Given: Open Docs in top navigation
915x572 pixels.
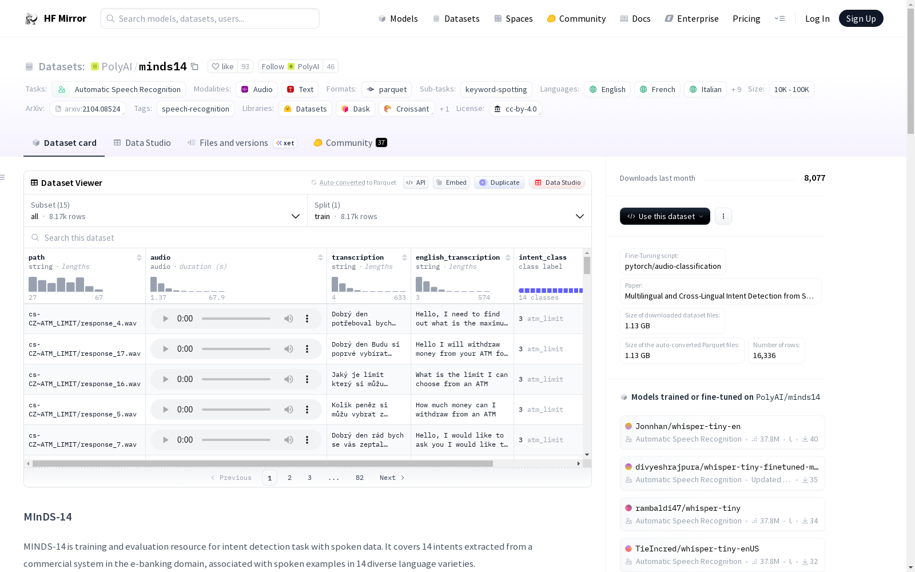Looking at the screenshot, I should pos(635,18).
